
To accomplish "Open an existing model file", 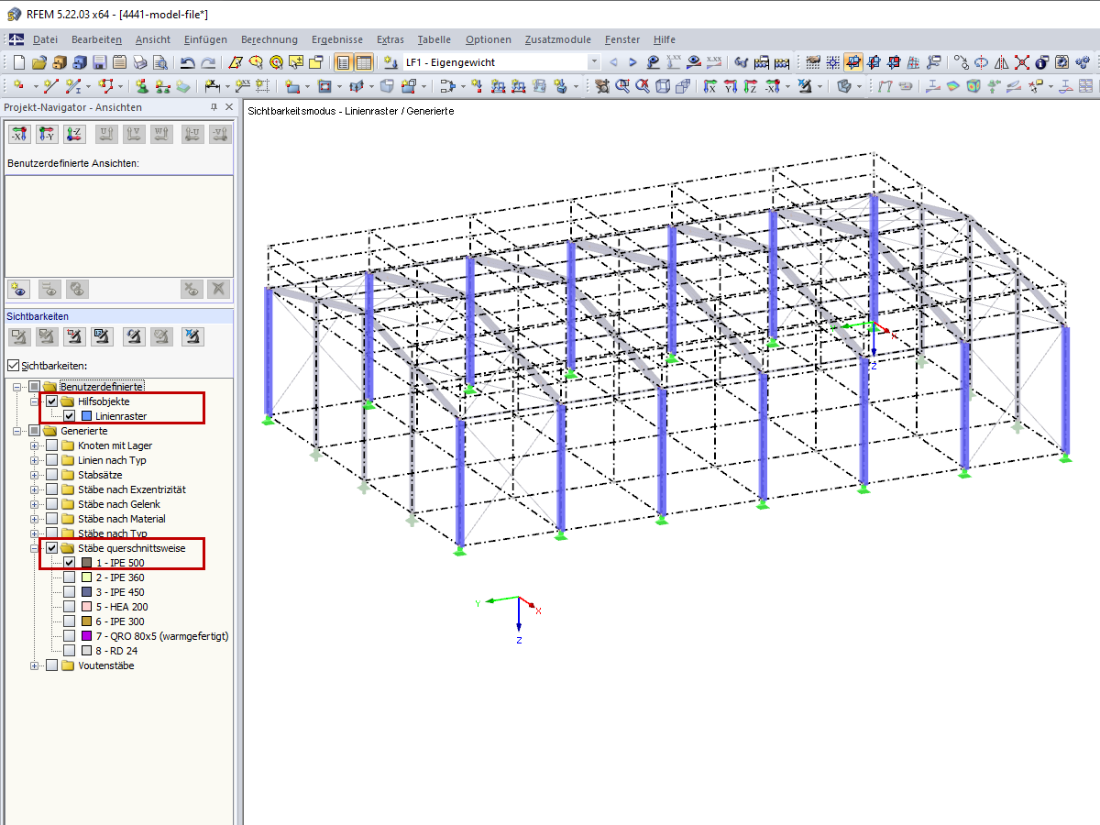I will point(38,62).
